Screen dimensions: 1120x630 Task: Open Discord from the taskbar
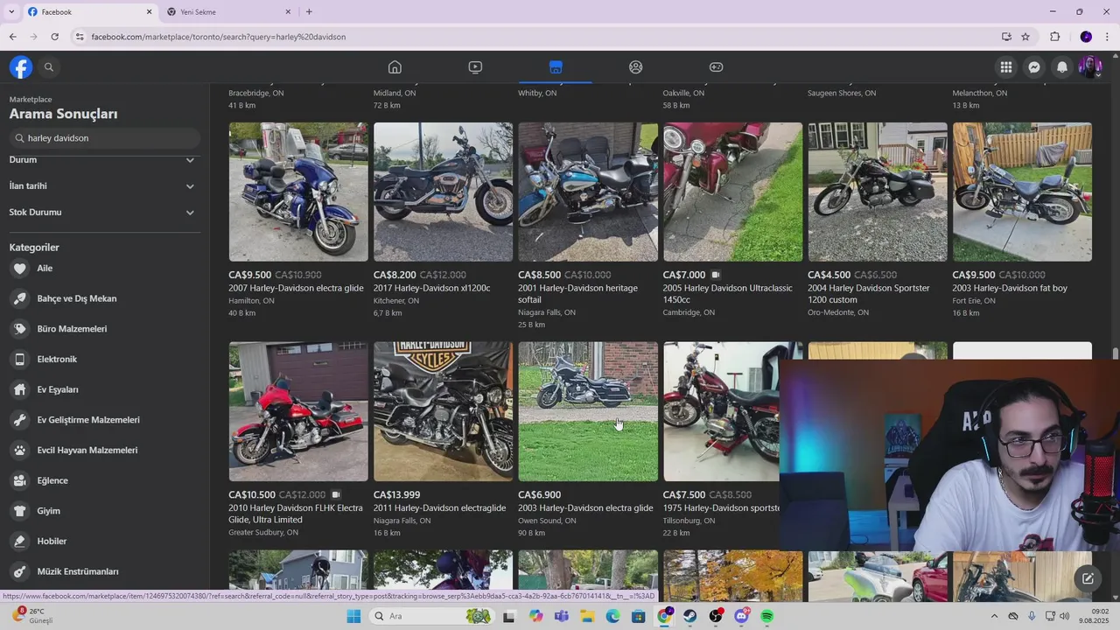742,616
